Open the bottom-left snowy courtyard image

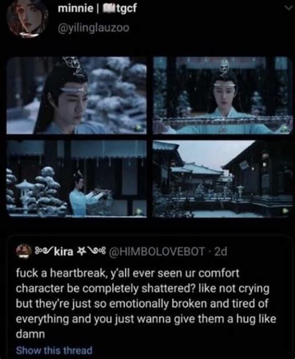(77, 179)
